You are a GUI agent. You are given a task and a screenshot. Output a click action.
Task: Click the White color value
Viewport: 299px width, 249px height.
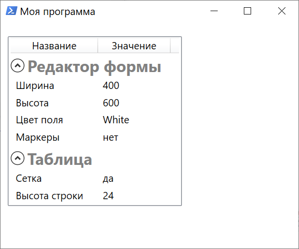[116, 120]
